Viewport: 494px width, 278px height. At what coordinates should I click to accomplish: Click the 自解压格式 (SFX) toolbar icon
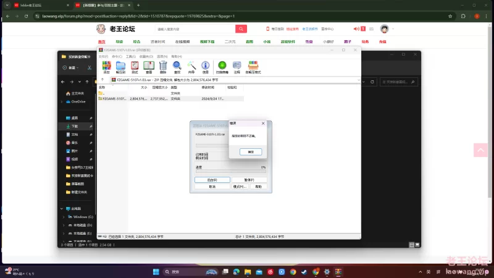point(253,67)
